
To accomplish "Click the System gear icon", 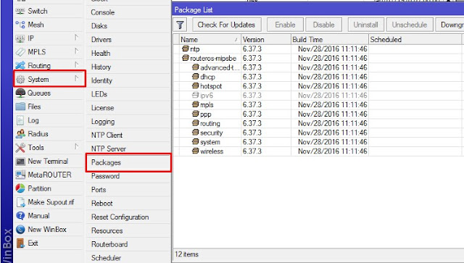I will pyautogui.click(x=20, y=79).
